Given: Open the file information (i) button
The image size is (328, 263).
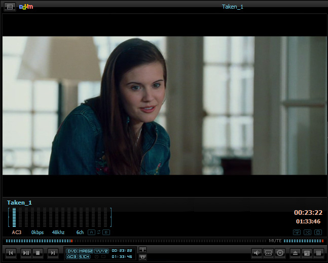Looking at the screenshot, I should point(142,250).
